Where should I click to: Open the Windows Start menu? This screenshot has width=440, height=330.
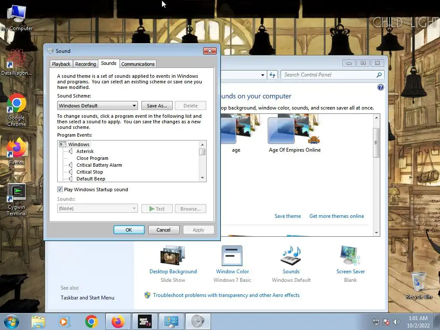pos(12,321)
